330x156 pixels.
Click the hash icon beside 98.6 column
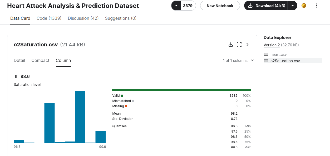16,76
